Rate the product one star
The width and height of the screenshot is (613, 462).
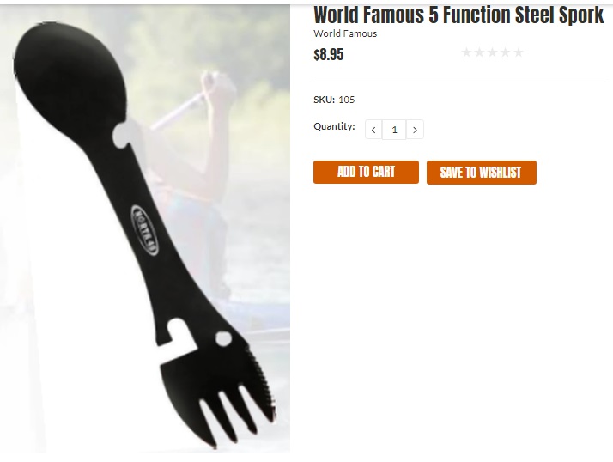(x=466, y=52)
